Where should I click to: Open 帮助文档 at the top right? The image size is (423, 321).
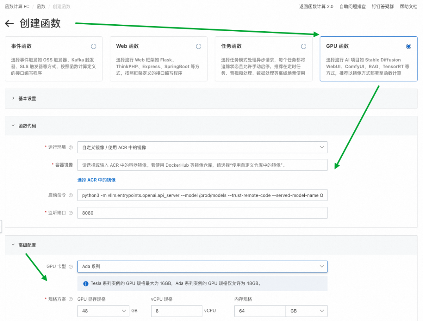point(409,6)
